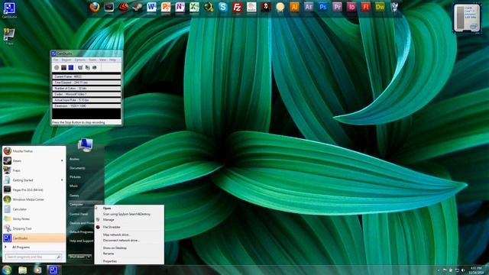Image resolution: width=489 pixels, height=275 pixels.
Task: Launch Adobe Flash from the dock
Action: click(365, 7)
